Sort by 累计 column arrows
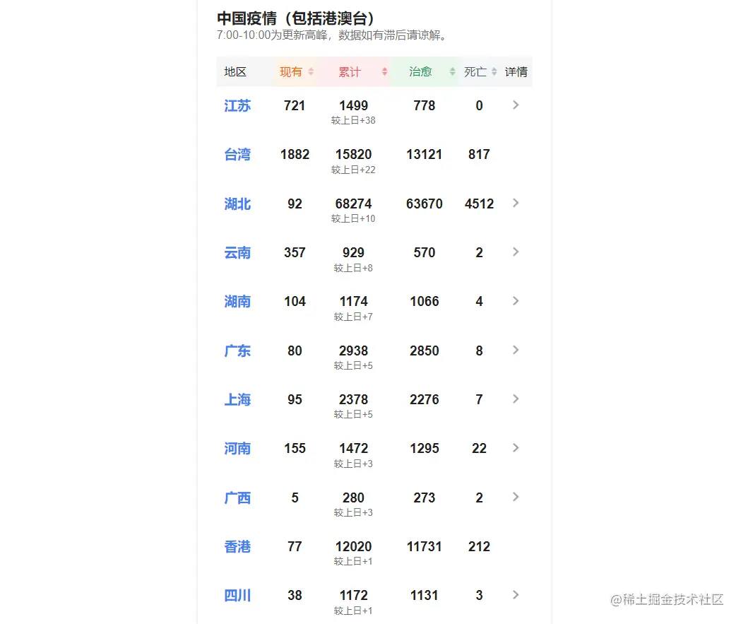 coord(385,72)
